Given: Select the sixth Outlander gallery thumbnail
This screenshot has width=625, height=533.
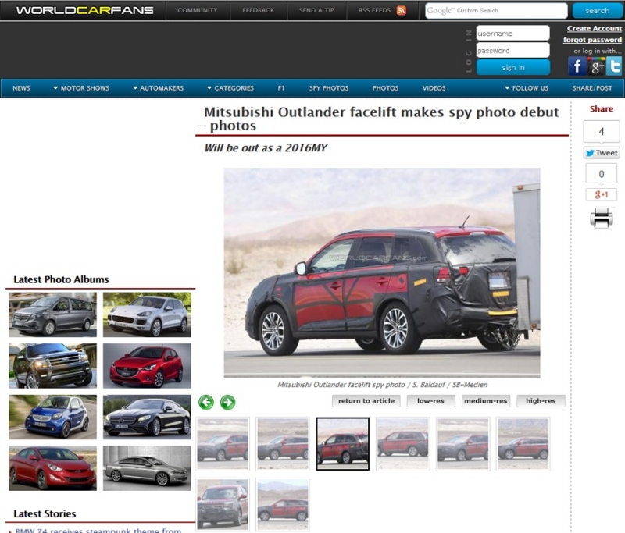Looking at the screenshot, I should point(523,444).
